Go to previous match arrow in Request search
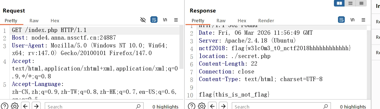This screenshot has width=380, height=109. click(25, 106)
